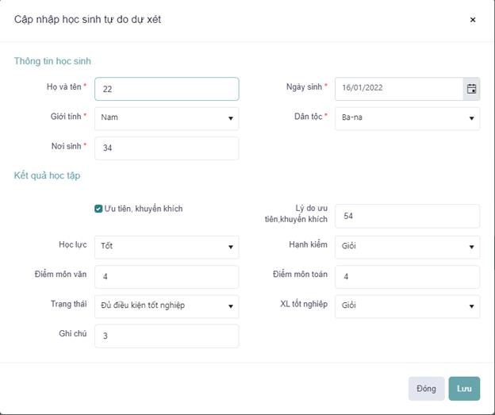
Task: Click the Lưu button
Action: pos(464,388)
